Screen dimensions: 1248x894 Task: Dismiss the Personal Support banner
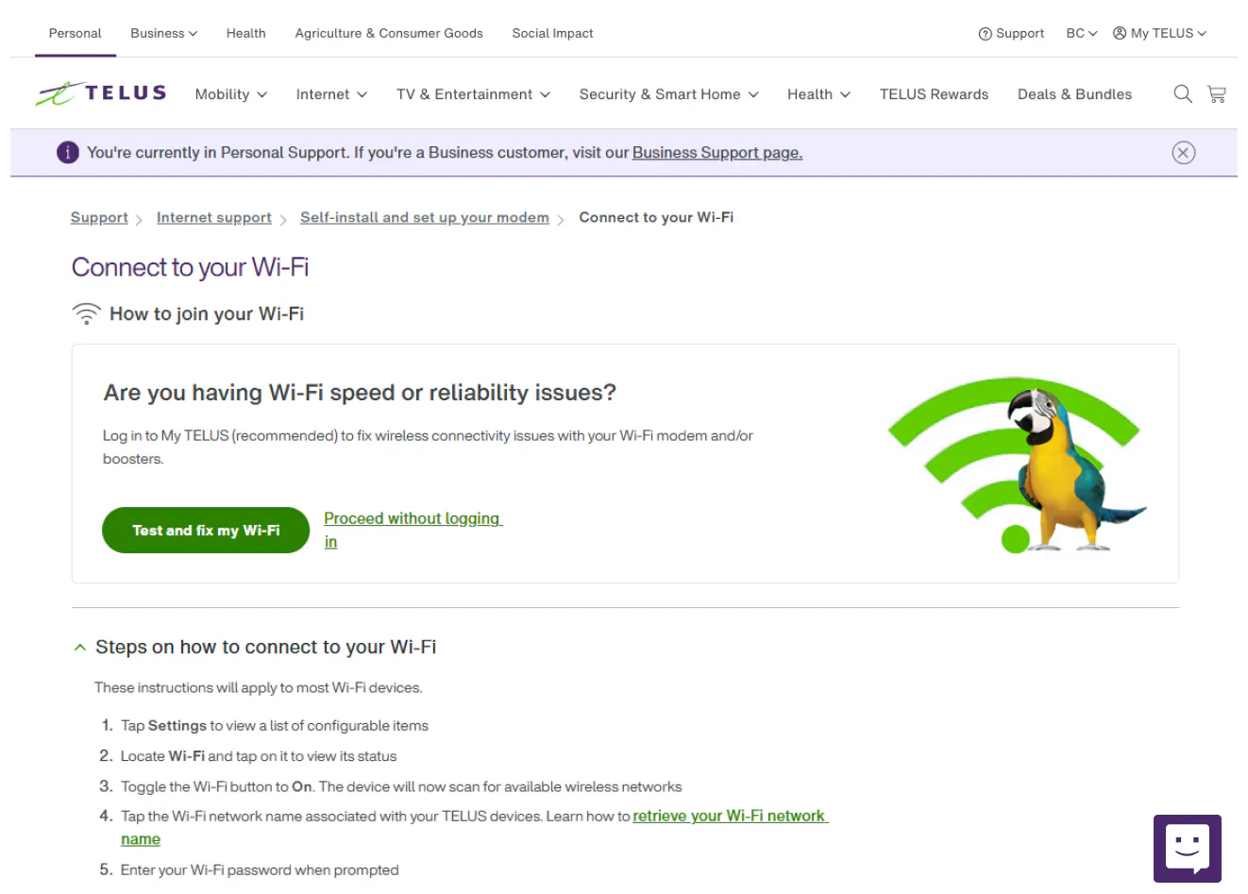[x=1183, y=153]
